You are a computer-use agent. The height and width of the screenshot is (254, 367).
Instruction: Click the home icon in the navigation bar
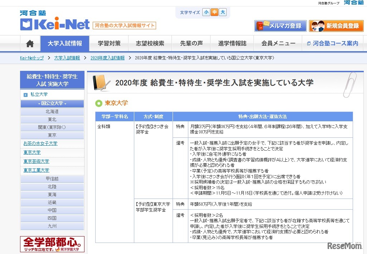pyautogui.click(x=30, y=43)
